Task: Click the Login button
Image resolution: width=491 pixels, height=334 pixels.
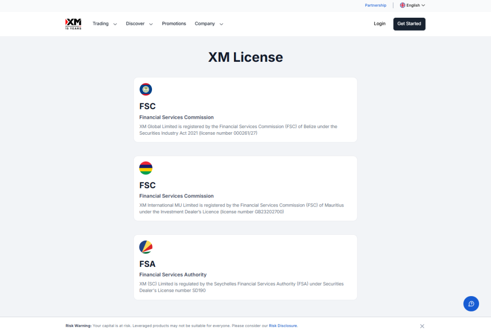Action: tap(379, 23)
